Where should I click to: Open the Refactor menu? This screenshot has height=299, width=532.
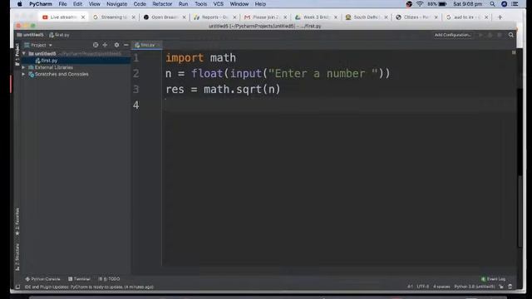point(162,4)
